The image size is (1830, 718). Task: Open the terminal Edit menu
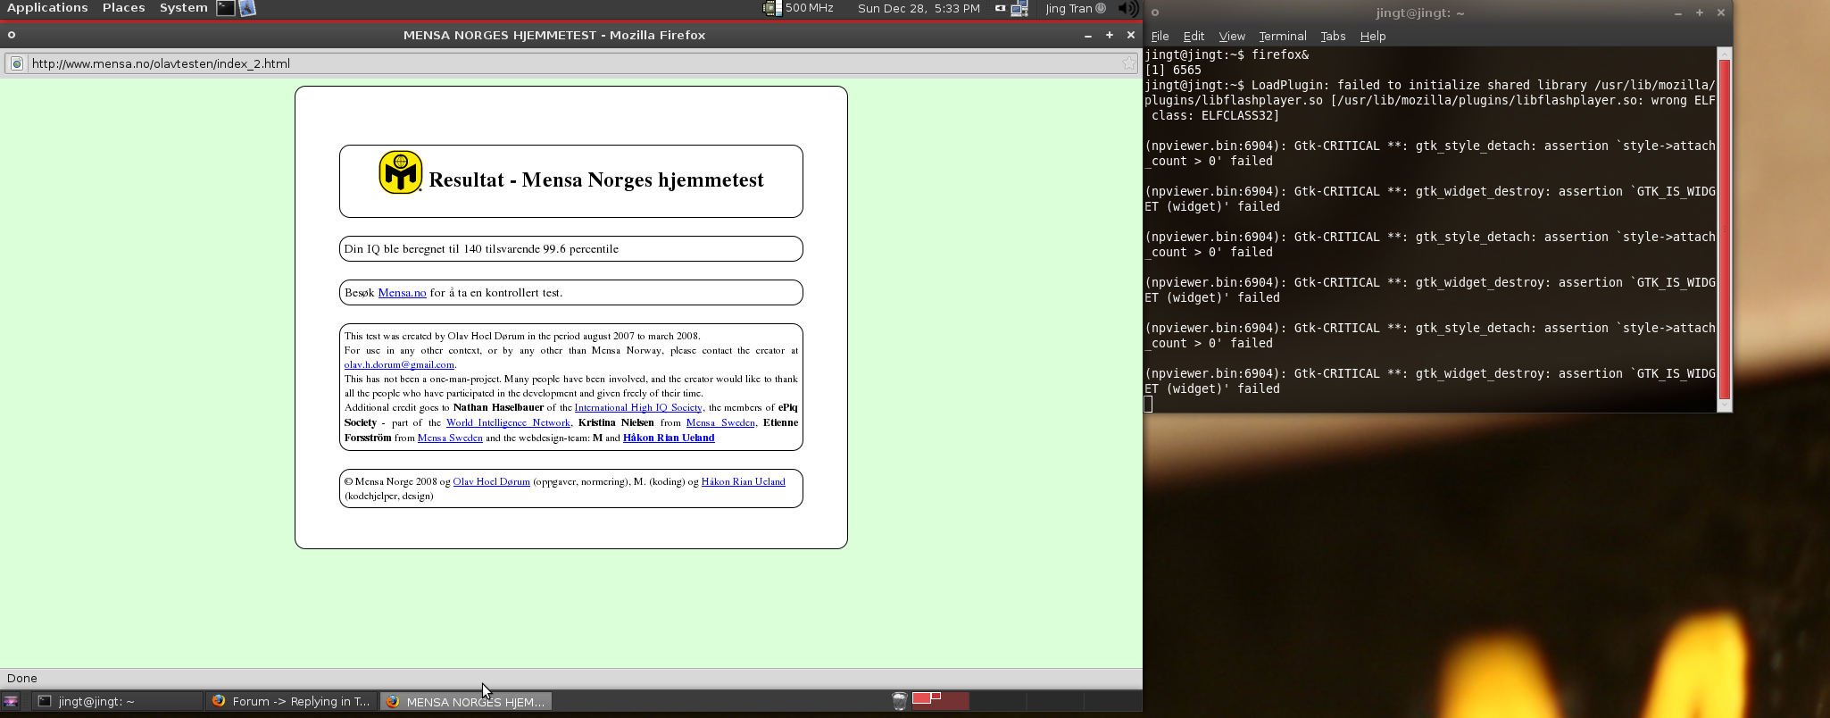click(1194, 36)
